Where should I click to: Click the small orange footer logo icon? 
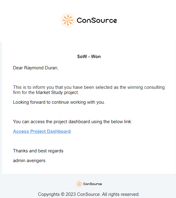[79, 184]
